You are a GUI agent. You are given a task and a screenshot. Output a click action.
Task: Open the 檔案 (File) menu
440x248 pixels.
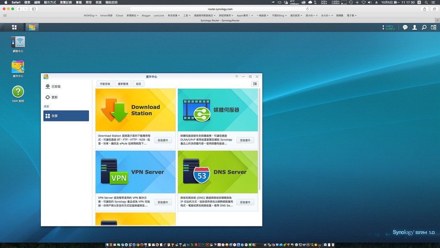tap(27, 2)
